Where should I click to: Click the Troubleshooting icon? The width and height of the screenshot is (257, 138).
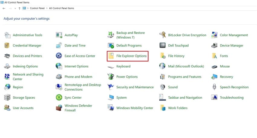[x=214, y=98]
